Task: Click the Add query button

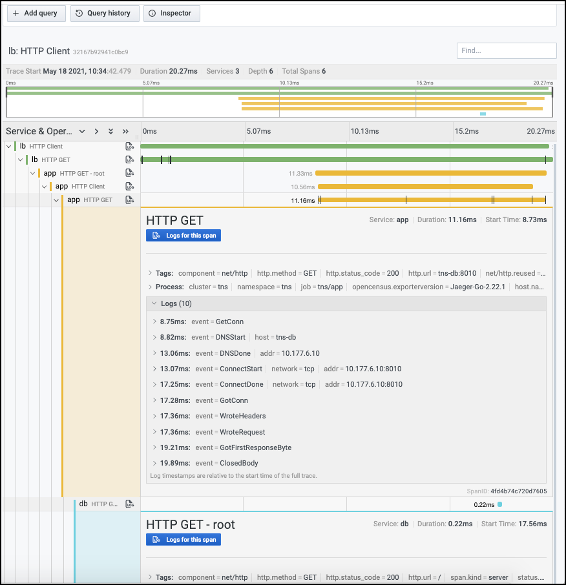Action: (x=36, y=13)
